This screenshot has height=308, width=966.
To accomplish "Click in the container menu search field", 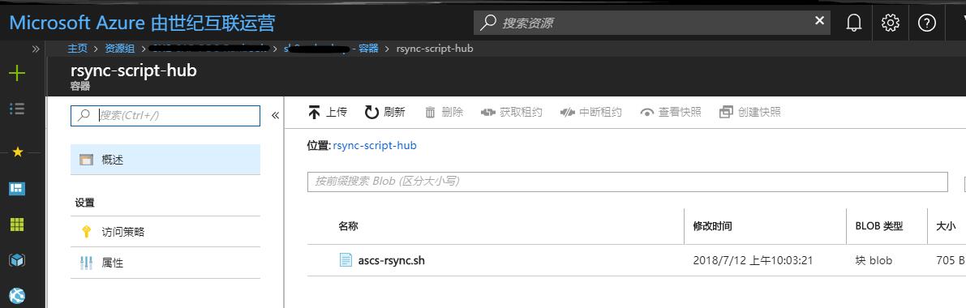I will [165, 115].
